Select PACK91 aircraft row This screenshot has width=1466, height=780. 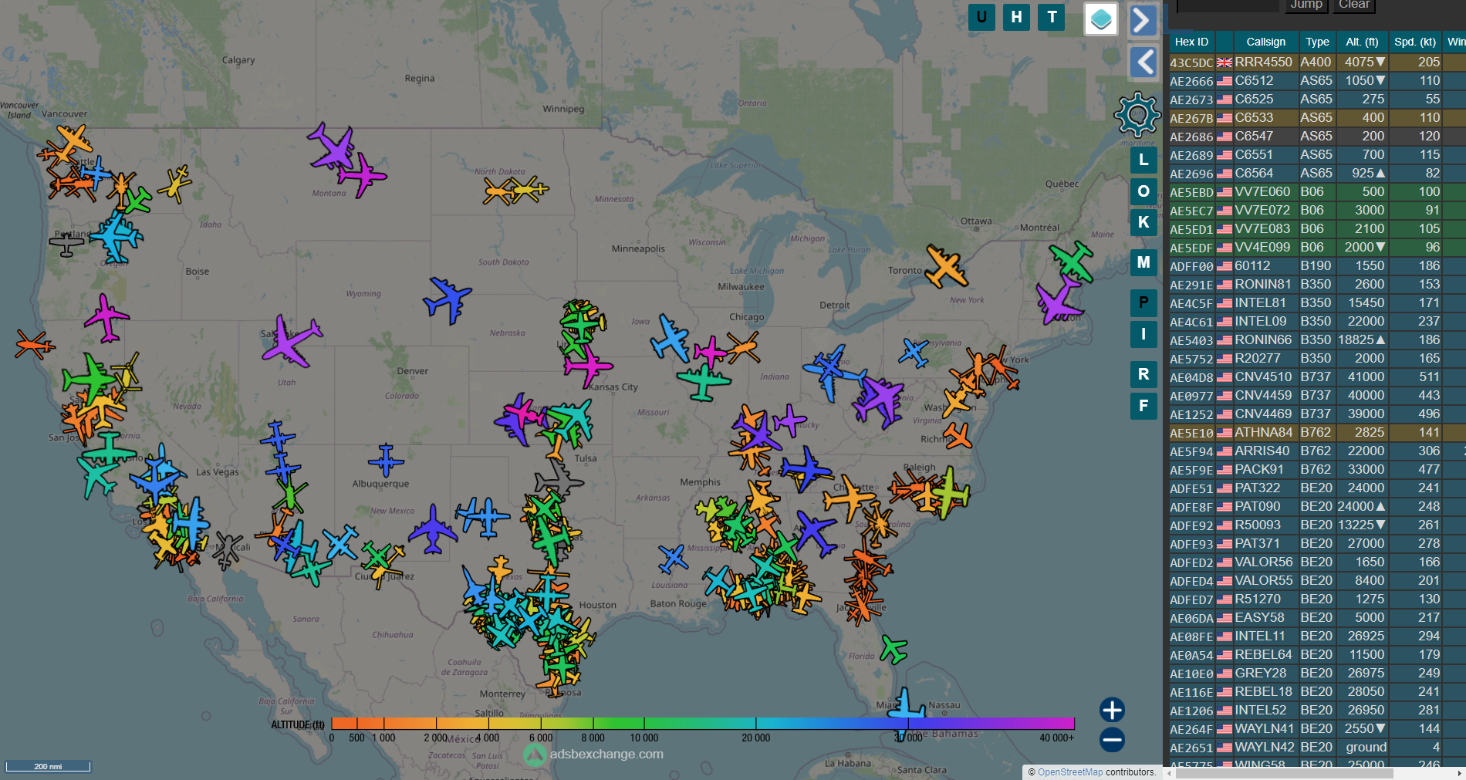pos(1317,469)
